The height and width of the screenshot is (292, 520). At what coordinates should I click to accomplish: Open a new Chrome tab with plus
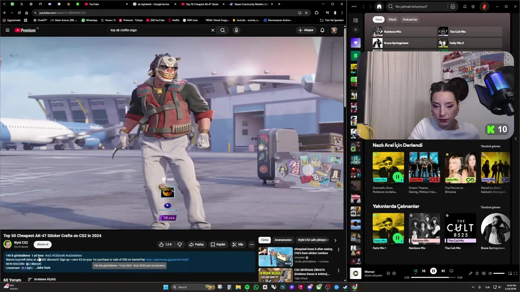(x=279, y=4)
